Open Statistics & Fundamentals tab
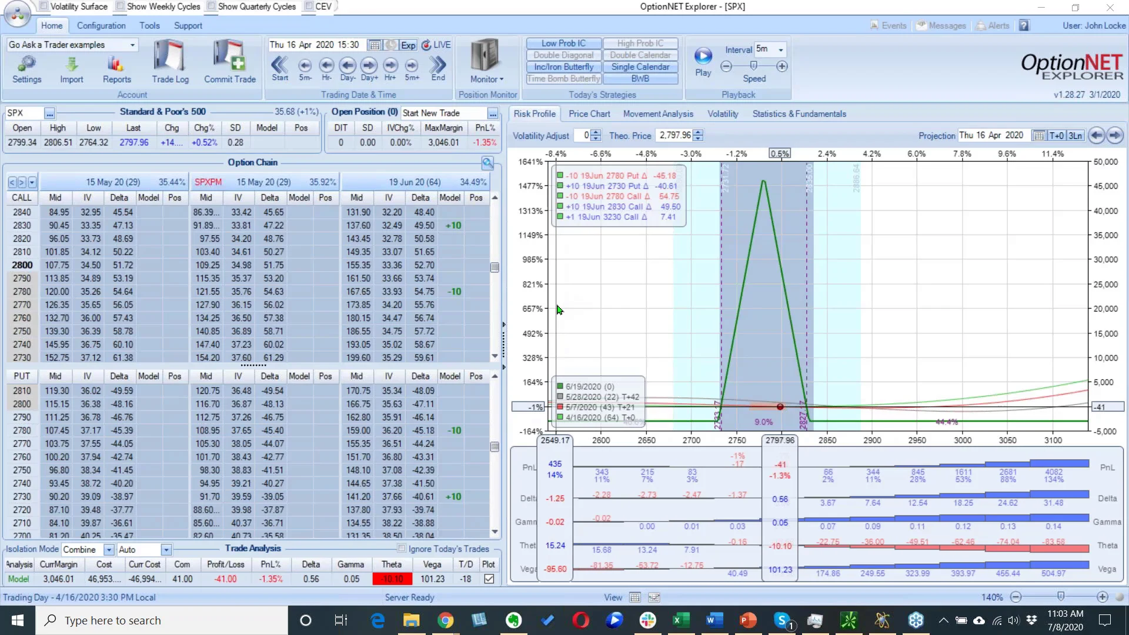This screenshot has height=635, width=1129. (x=799, y=114)
